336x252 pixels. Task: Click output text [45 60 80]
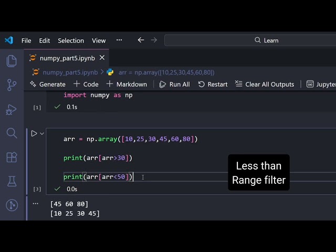click(x=69, y=204)
